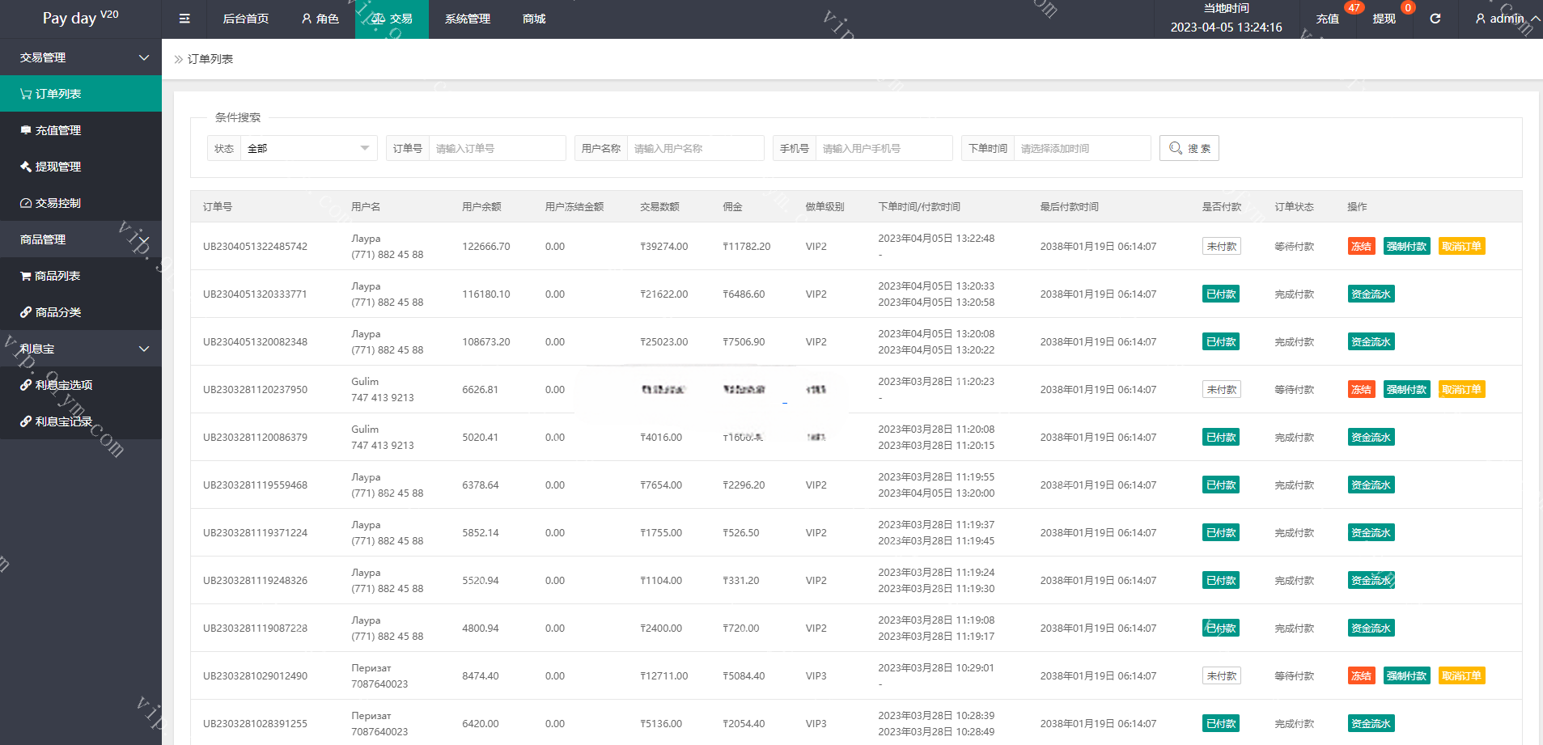The height and width of the screenshot is (745, 1543).
Task: Switch to the 系统管理 top tab
Action: click(x=467, y=19)
